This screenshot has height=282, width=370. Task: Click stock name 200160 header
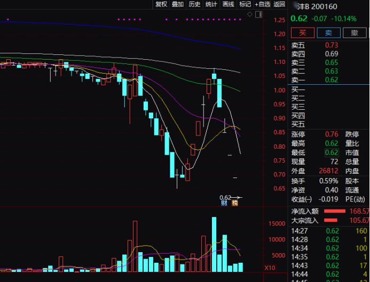coord(317,6)
